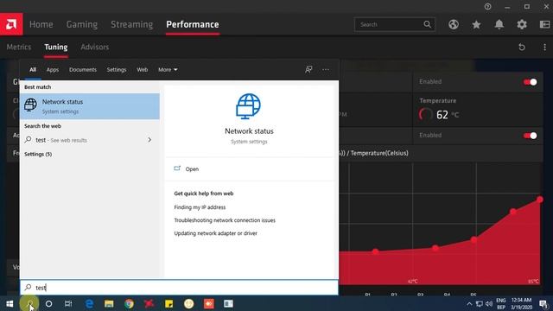Click Open for Network status
This screenshot has height=311, width=553.
pos(192,169)
